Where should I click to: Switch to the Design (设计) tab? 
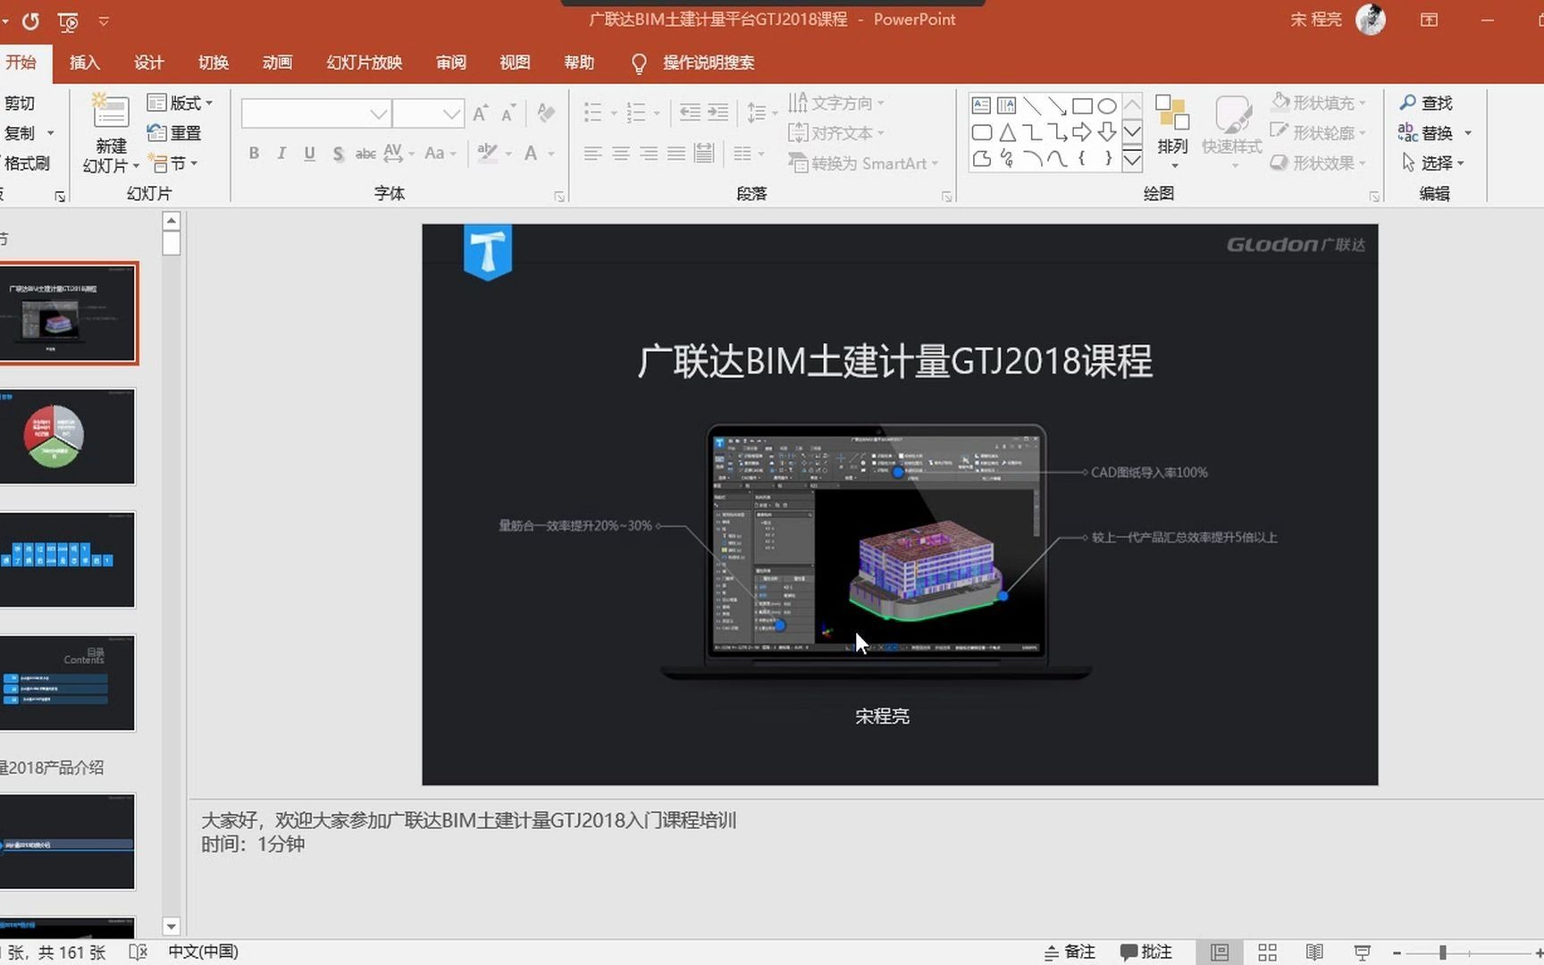pyautogui.click(x=148, y=63)
